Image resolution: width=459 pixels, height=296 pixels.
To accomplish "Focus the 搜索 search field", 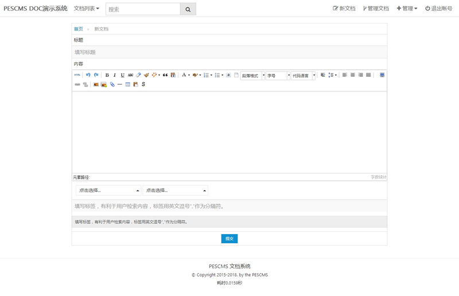I will (x=143, y=9).
